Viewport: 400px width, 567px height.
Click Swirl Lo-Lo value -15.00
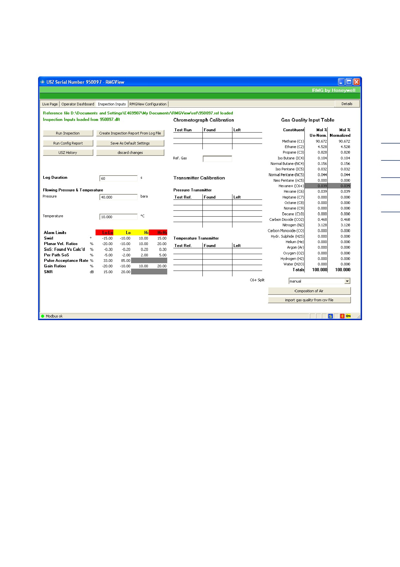pyautogui.click(x=107, y=238)
